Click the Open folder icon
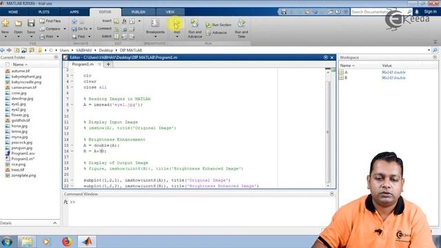The height and width of the screenshot is (248, 441). [x=19, y=23]
